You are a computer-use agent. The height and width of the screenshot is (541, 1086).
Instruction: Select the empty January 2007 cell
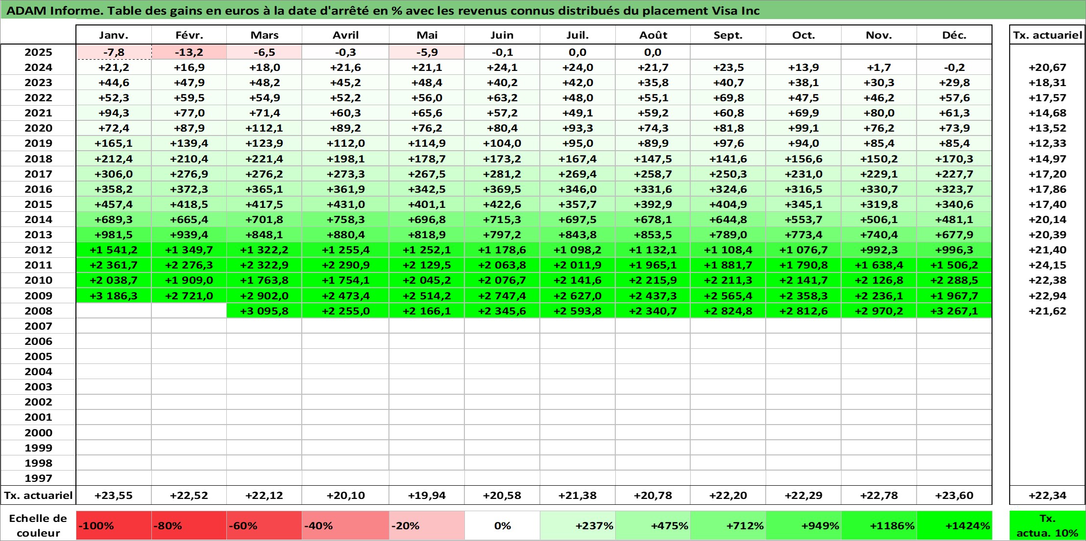pyautogui.click(x=114, y=326)
